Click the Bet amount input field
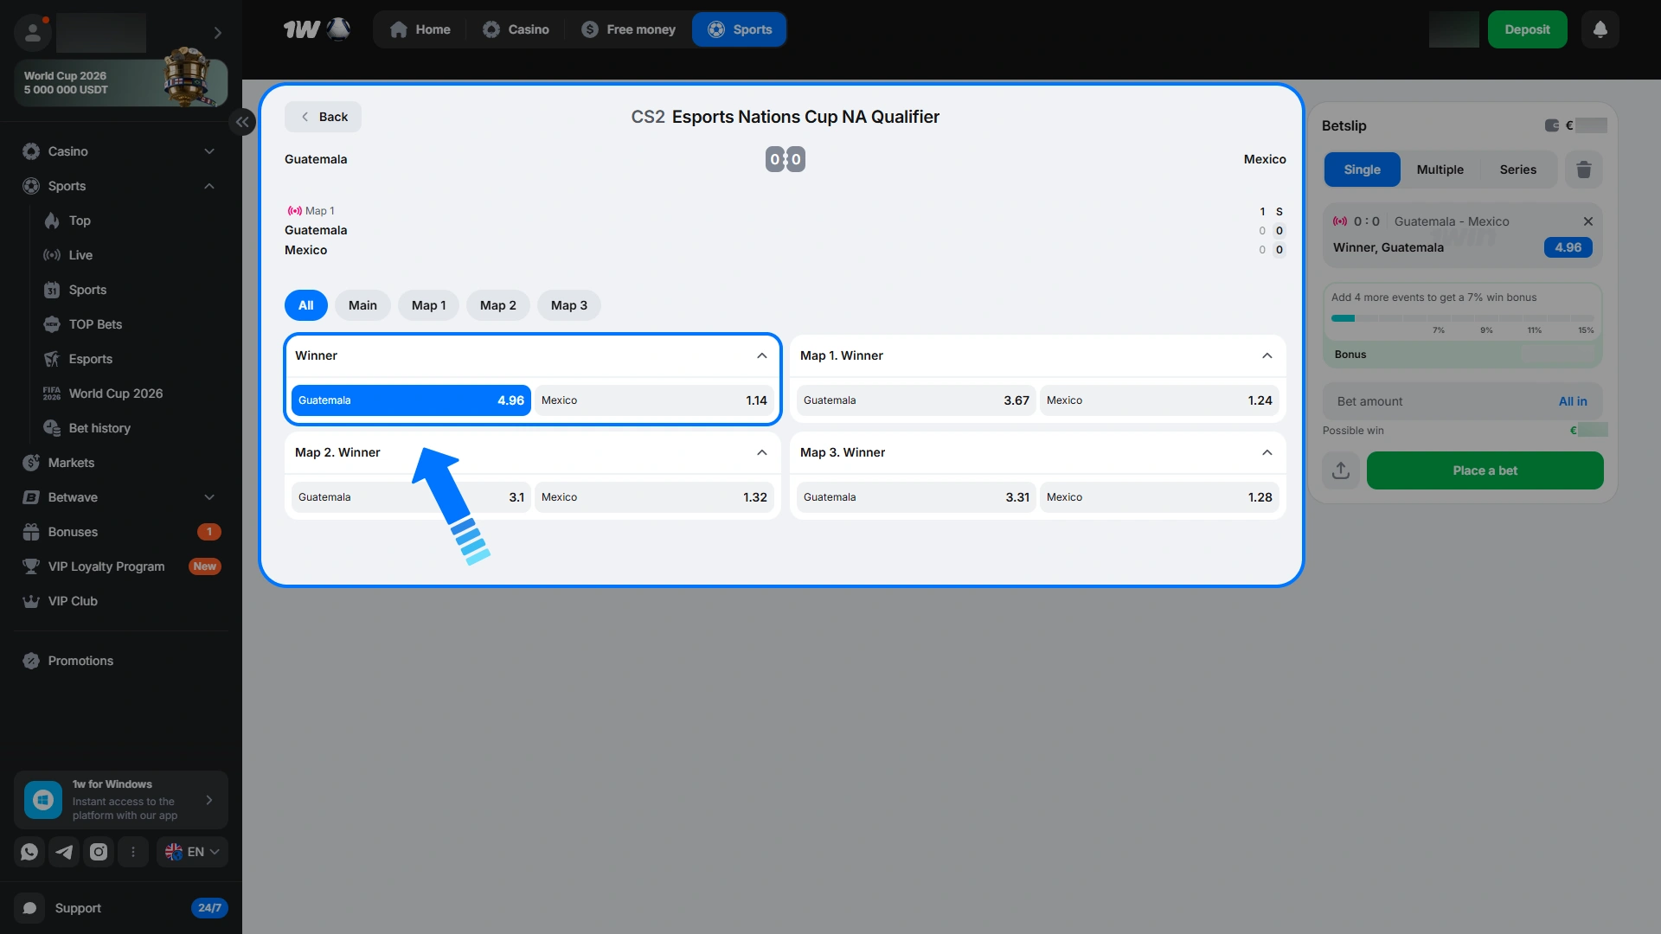Image resolution: width=1661 pixels, height=934 pixels. coord(1463,401)
